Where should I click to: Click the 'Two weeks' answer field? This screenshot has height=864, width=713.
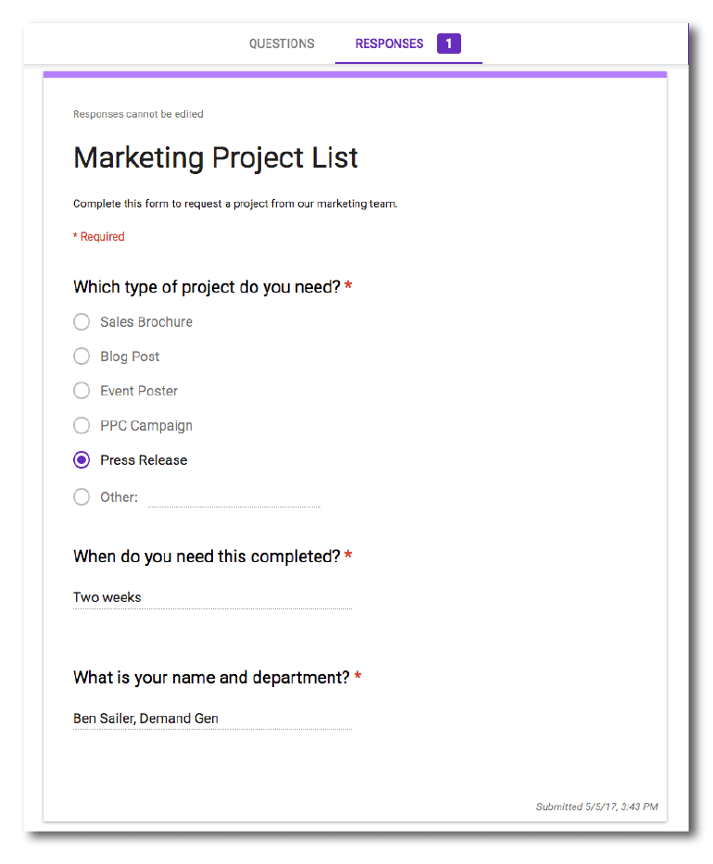pyautogui.click(x=212, y=598)
